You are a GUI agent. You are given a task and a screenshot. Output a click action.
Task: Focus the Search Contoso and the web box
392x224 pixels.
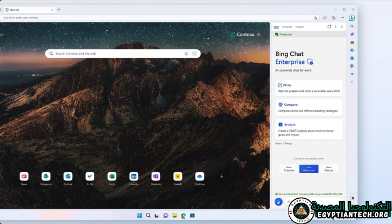click(123, 54)
